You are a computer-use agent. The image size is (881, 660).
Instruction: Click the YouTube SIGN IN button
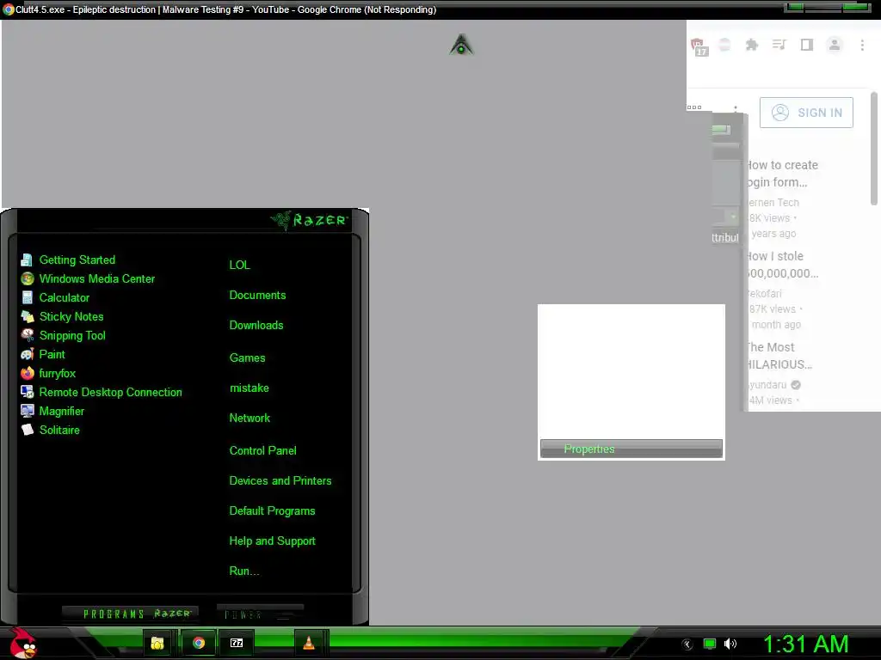click(x=806, y=113)
